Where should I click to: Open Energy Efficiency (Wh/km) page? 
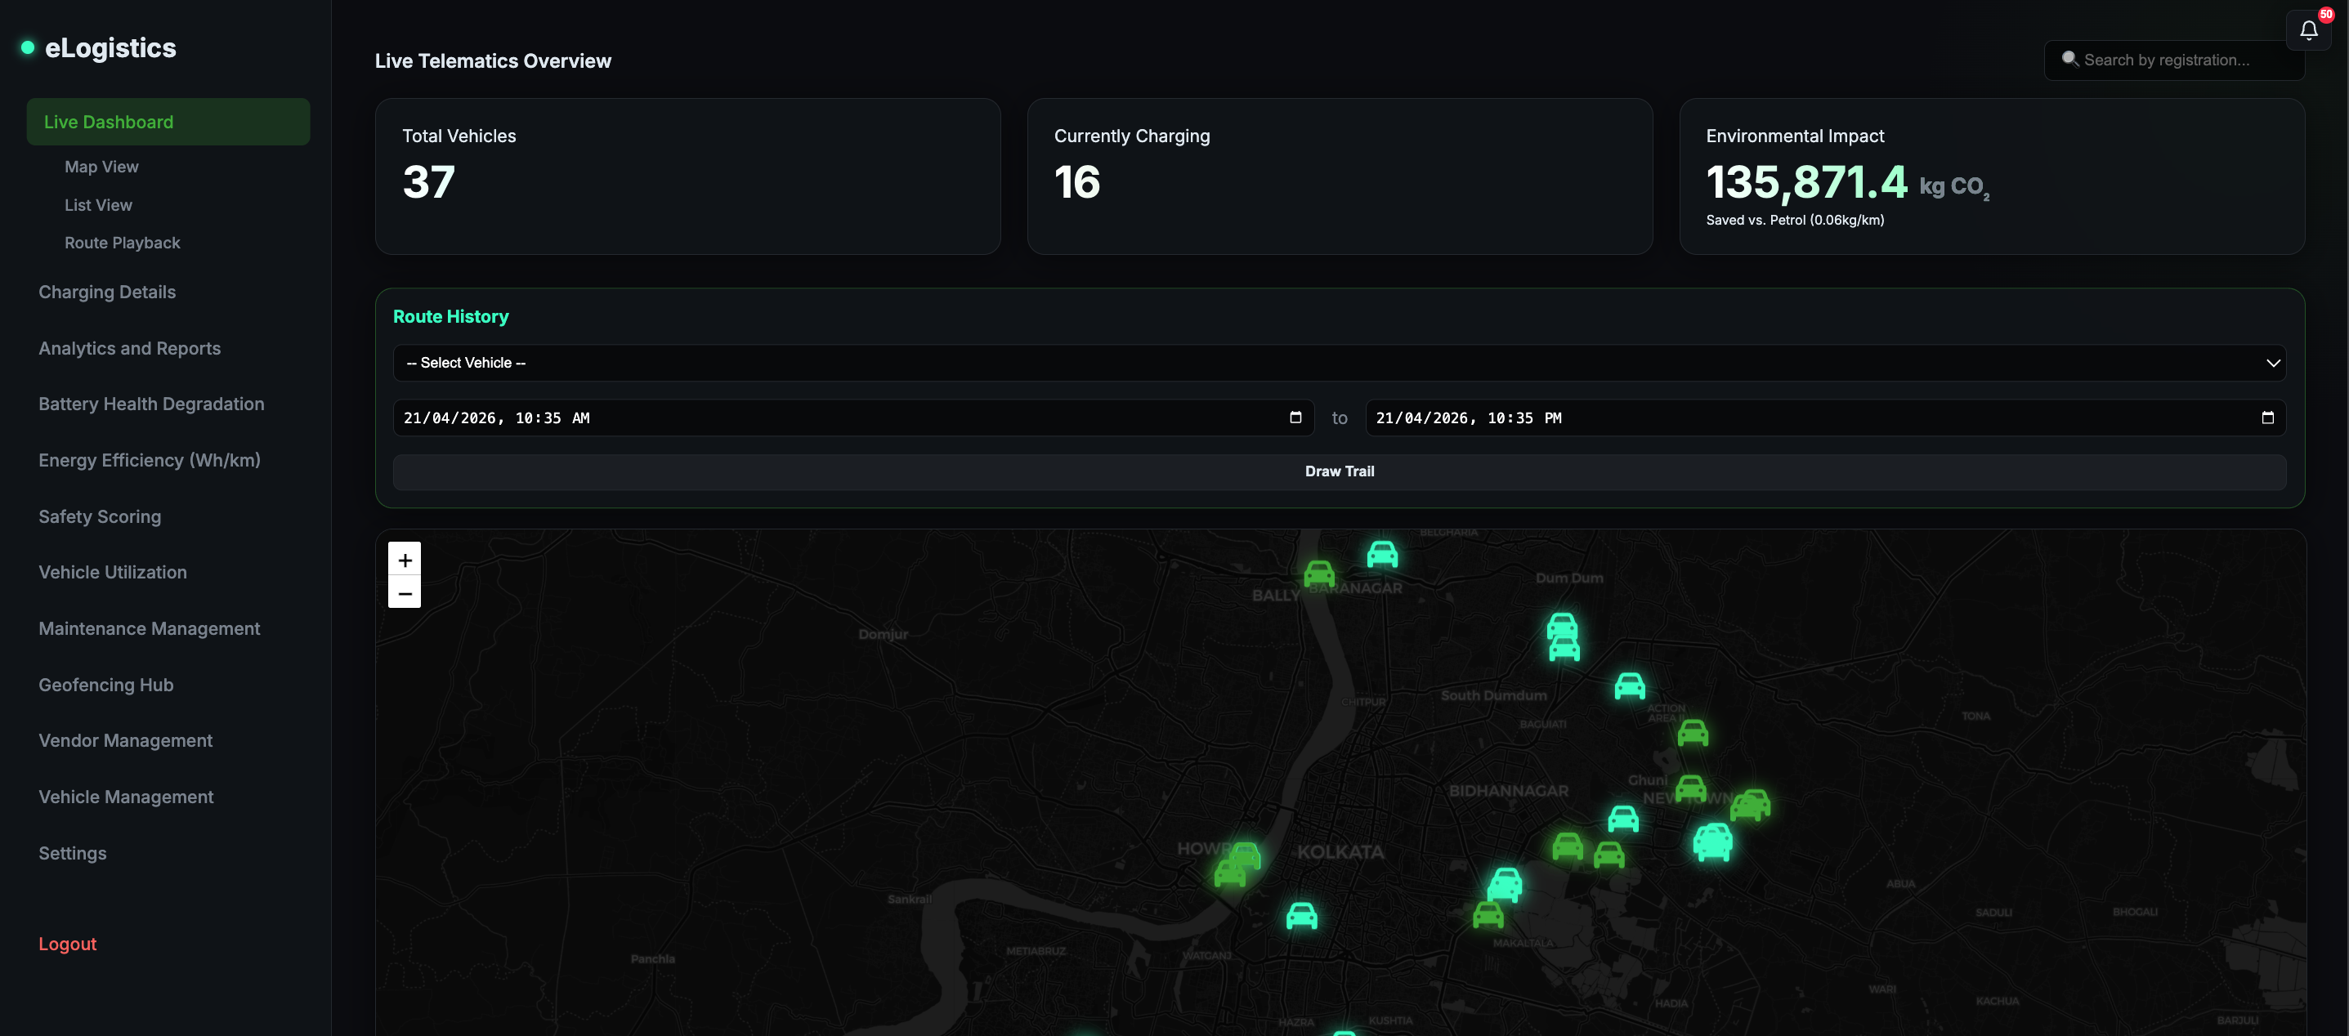150,461
